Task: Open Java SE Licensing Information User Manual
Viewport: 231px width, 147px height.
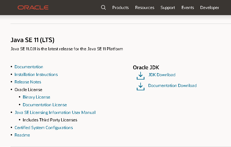Action: 55,113
